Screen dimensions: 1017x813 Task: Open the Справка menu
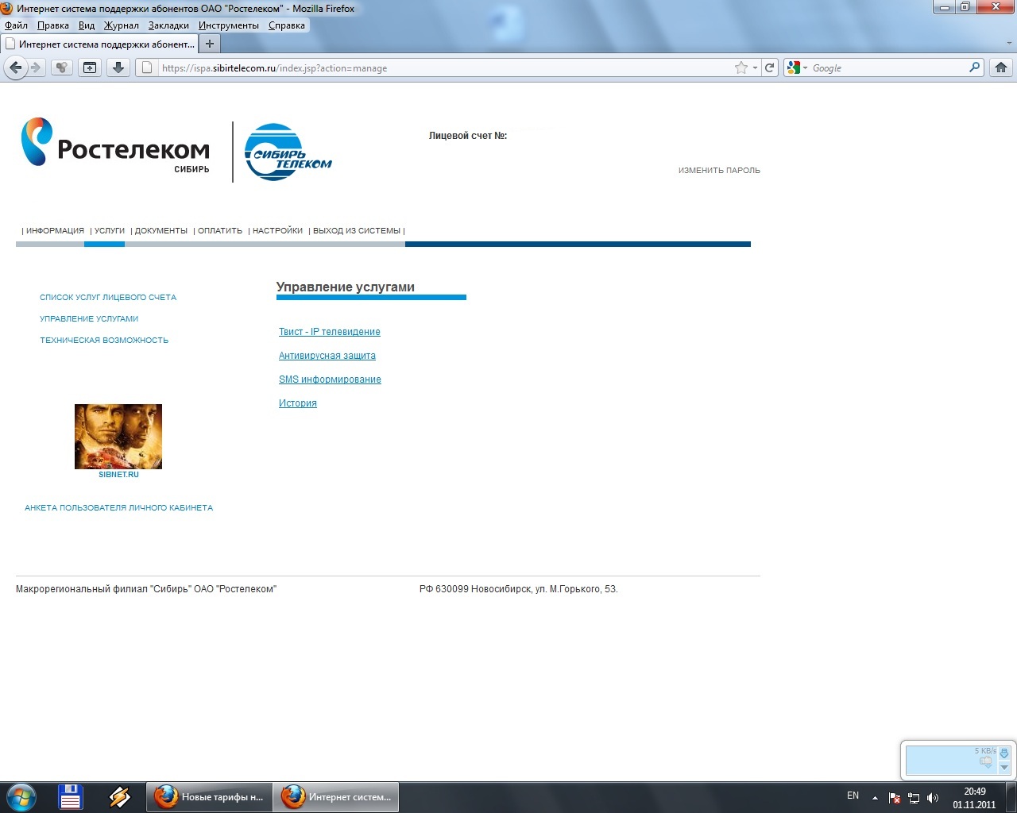287,25
